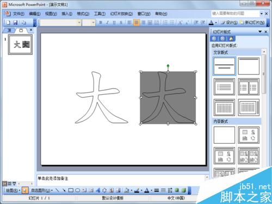The image size is (272, 204).
Task: Insert picture from file icon
Action: coord(118,190)
